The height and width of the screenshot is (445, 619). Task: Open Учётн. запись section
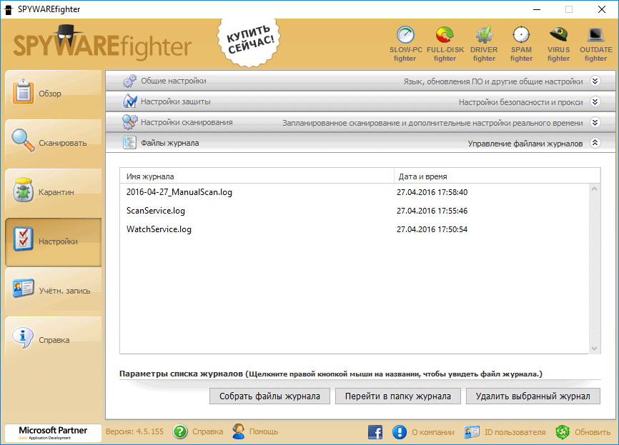[x=54, y=291]
